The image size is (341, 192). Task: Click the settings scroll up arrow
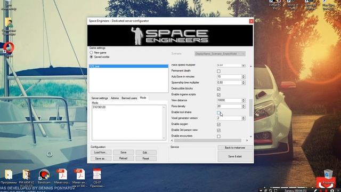251,66
